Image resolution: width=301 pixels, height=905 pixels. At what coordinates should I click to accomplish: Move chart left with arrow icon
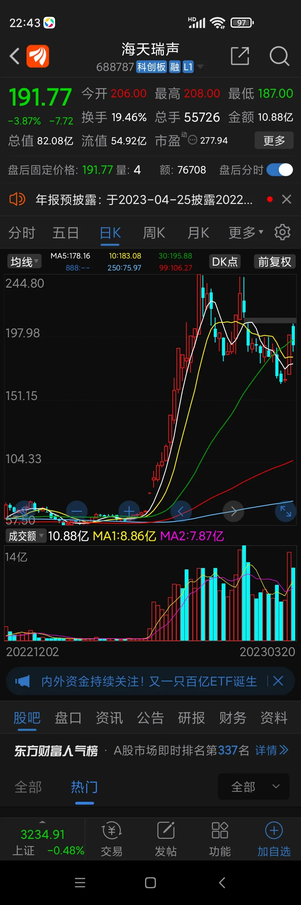tap(181, 511)
